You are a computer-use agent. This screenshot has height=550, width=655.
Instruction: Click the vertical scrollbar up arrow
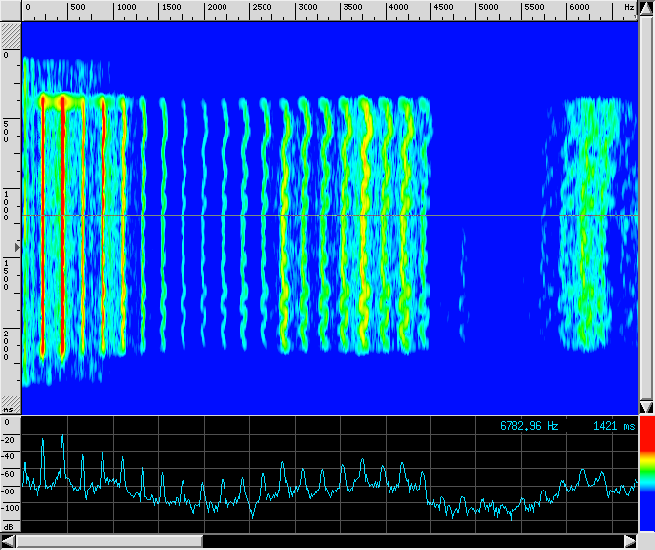click(x=646, y=8)
